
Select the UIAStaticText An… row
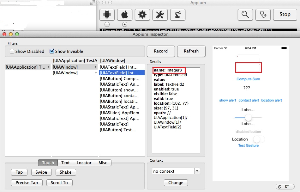(x=122, y=84)
